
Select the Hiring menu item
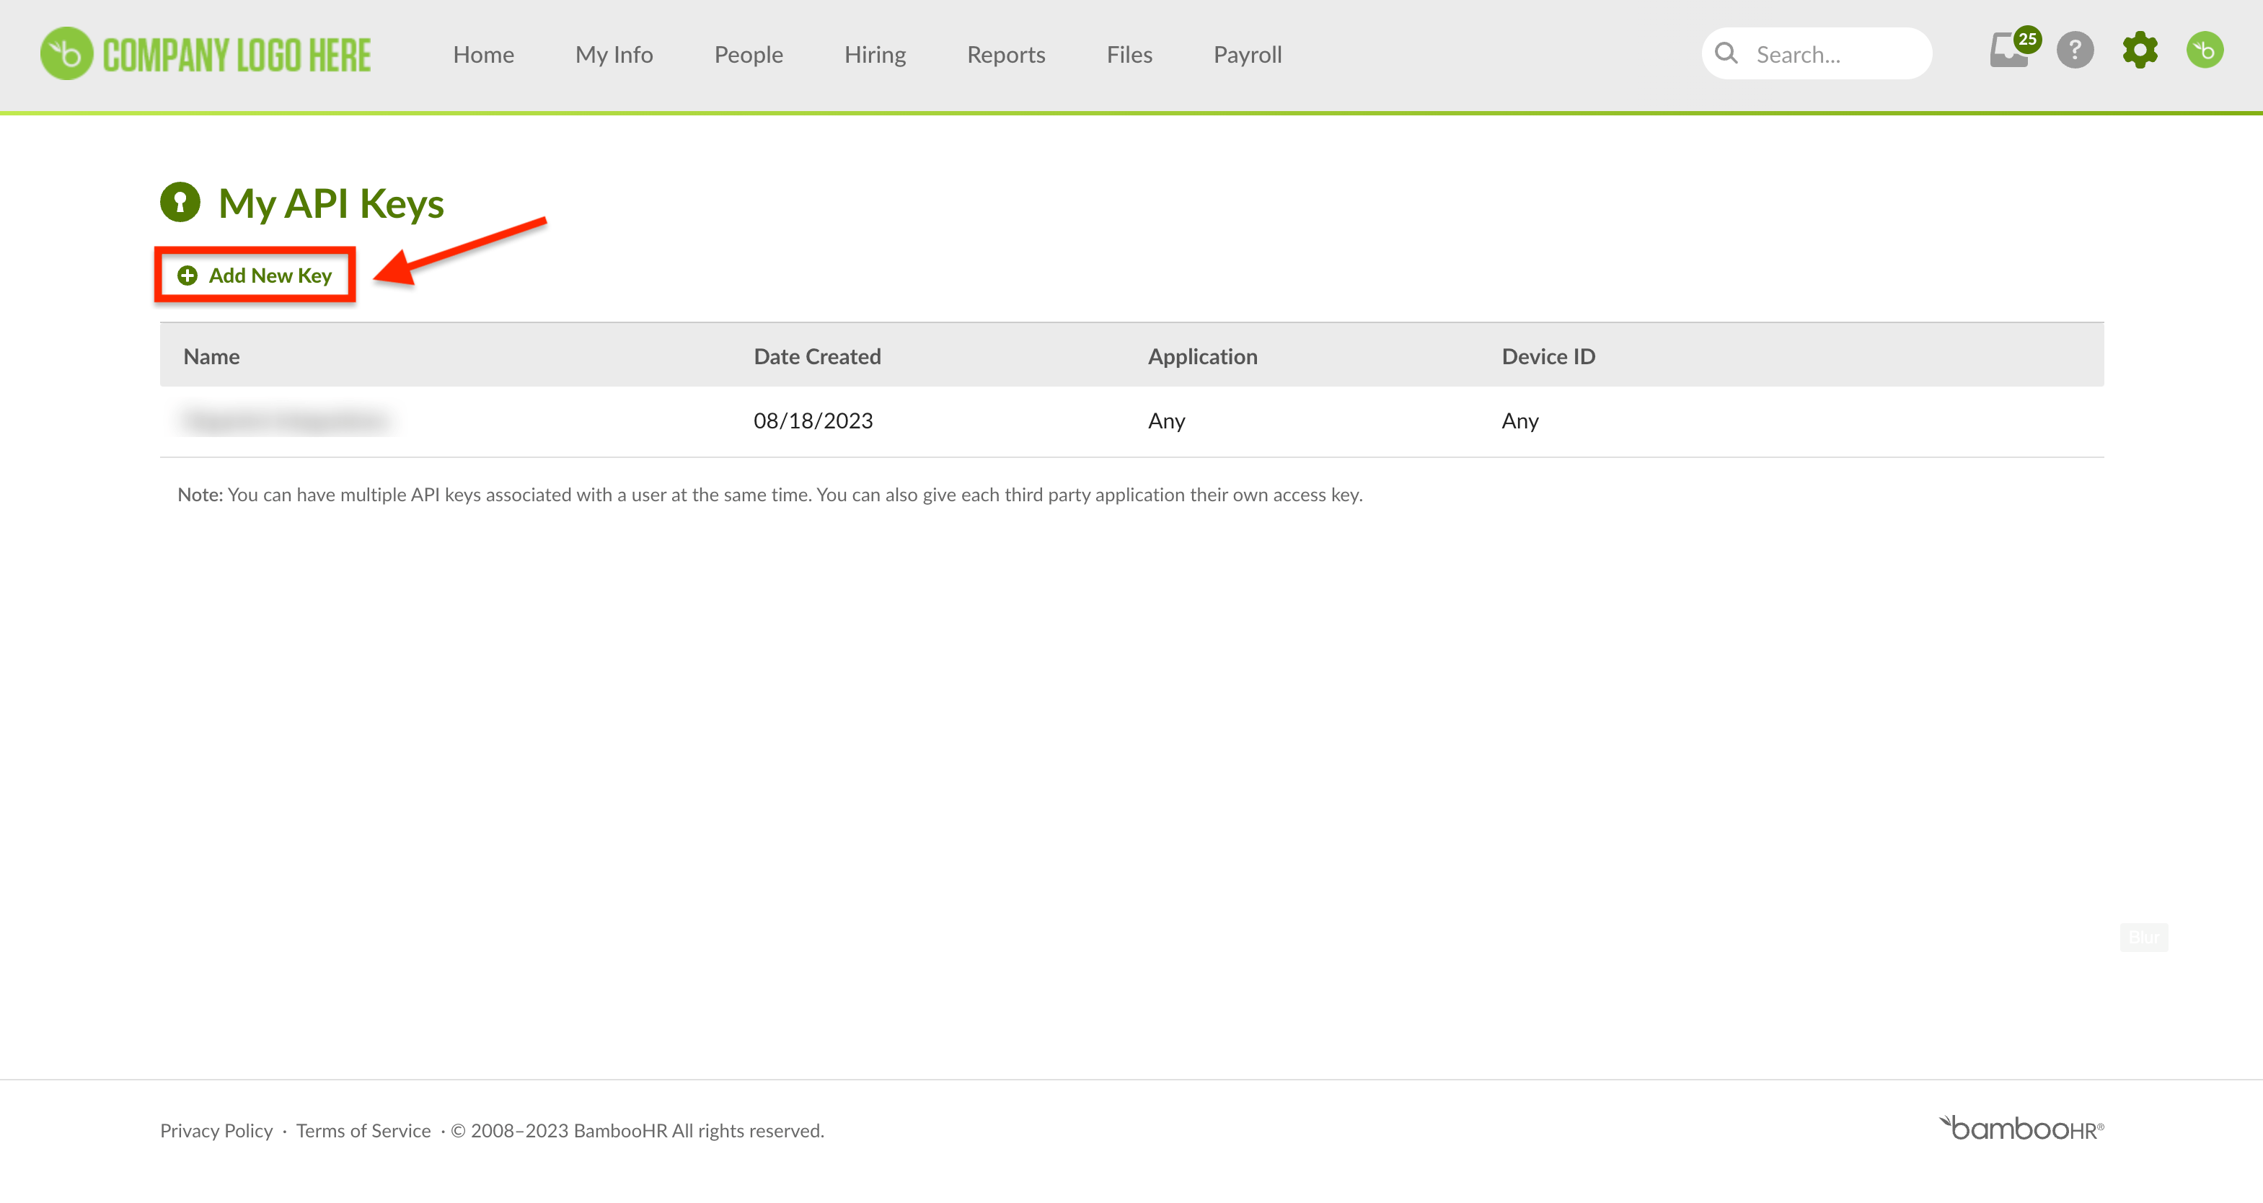click(x=874, y=53)
